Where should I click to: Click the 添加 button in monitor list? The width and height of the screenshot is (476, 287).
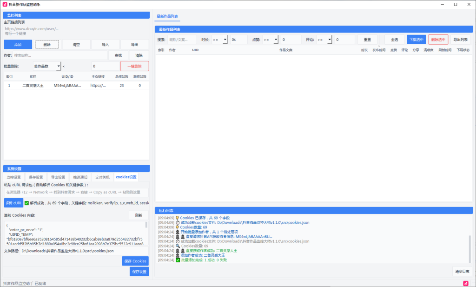(18, 44)
